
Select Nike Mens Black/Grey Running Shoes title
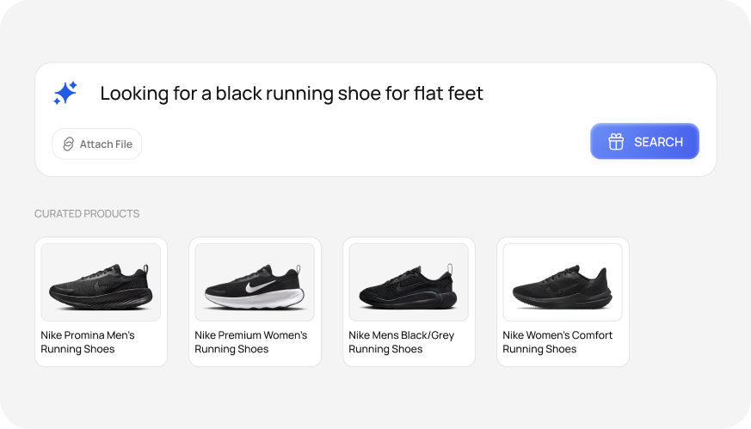click(402, 342)
